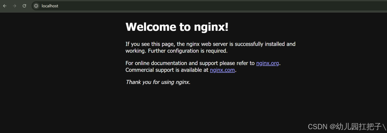Click the 'For online documentation and support' sentence
This screenshot has height=133, width=387.
203,63
